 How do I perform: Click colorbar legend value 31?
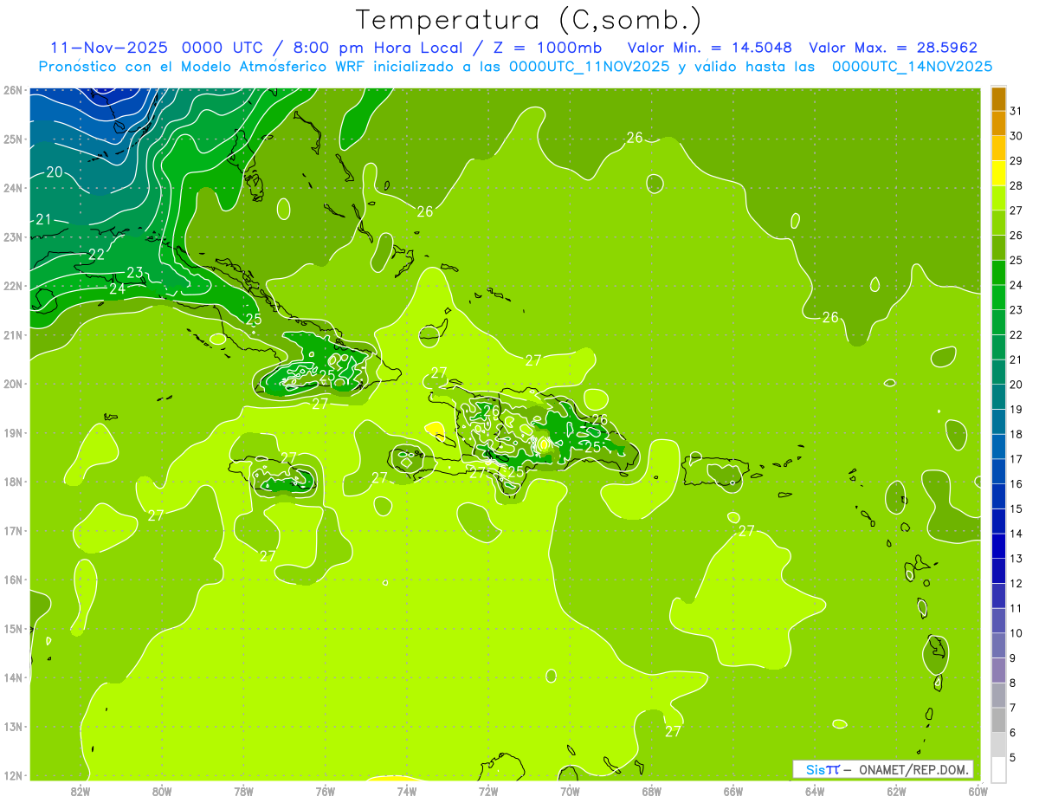click(x=1016, y=111)
